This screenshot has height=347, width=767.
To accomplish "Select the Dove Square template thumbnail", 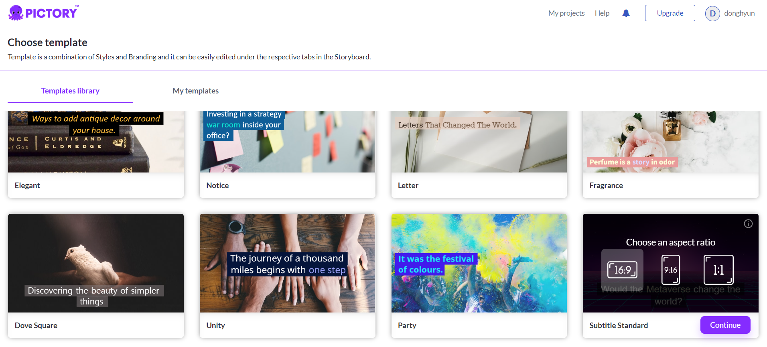I will [x=96, y=263].
